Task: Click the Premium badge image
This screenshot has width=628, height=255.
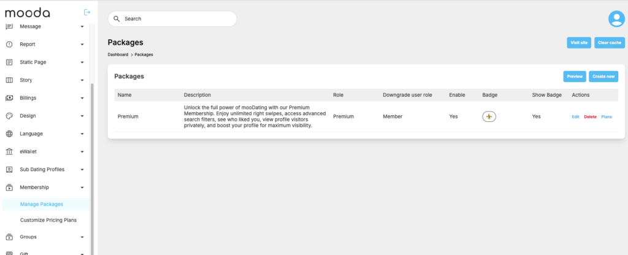Action: 489,116
